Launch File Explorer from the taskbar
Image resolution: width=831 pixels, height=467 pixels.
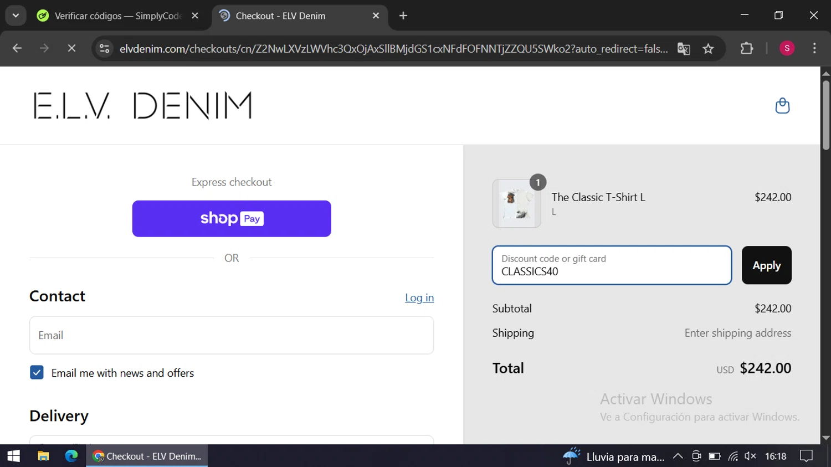pos(43,456)
